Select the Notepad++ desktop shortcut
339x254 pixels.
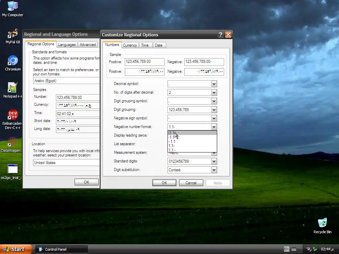[13, 90]
